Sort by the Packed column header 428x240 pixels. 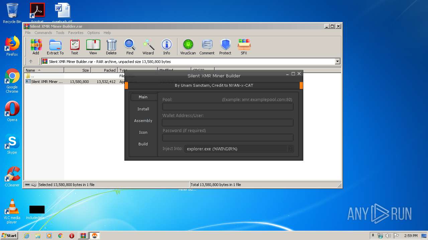104,70
